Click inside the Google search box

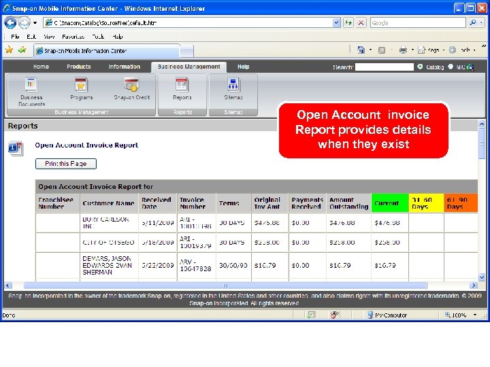click(418, 22)
